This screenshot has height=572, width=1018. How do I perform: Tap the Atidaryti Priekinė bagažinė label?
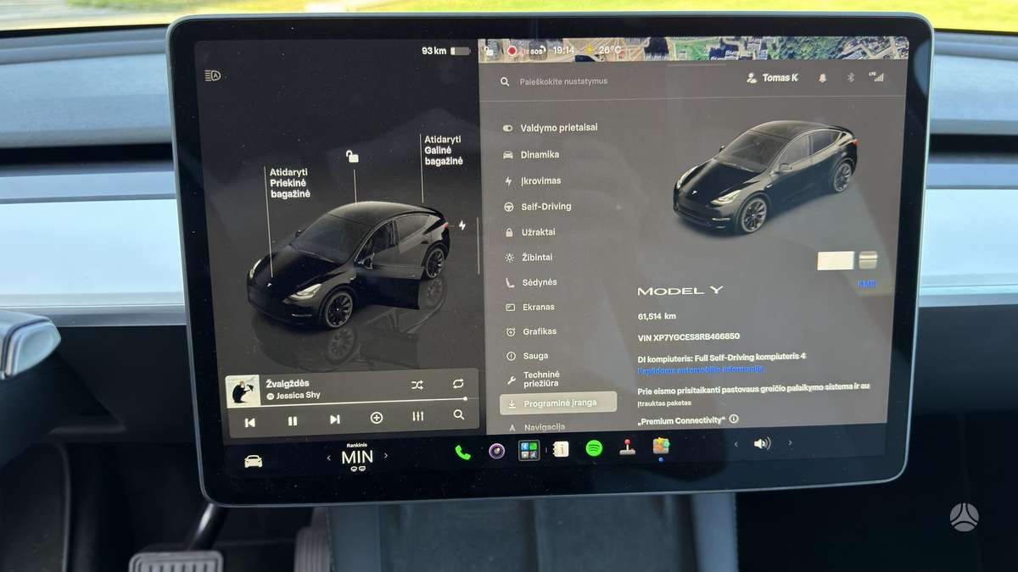point(290,182)
